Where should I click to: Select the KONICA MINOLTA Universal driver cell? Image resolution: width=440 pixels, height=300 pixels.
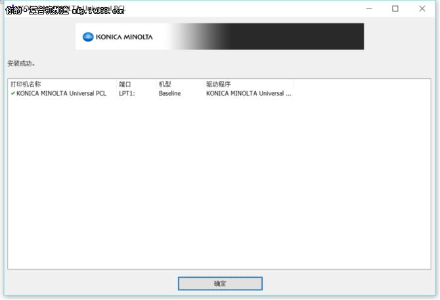(x=249, y=93)
